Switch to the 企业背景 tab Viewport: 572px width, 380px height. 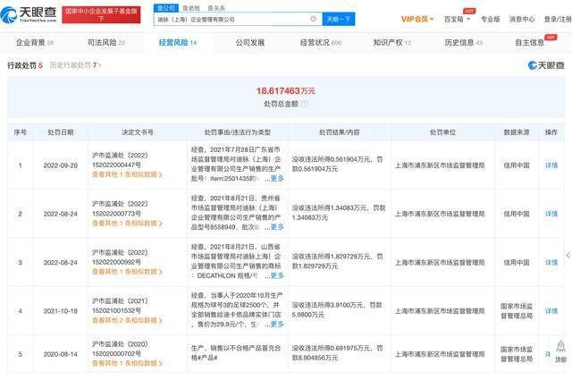click(x=35, y=43)
